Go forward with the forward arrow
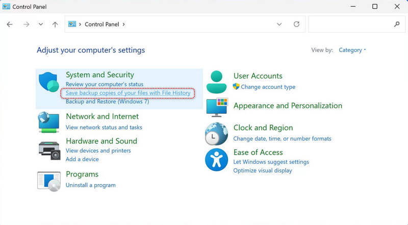The height and width of the screenshot is (225, 408). [x=27, y=24]
